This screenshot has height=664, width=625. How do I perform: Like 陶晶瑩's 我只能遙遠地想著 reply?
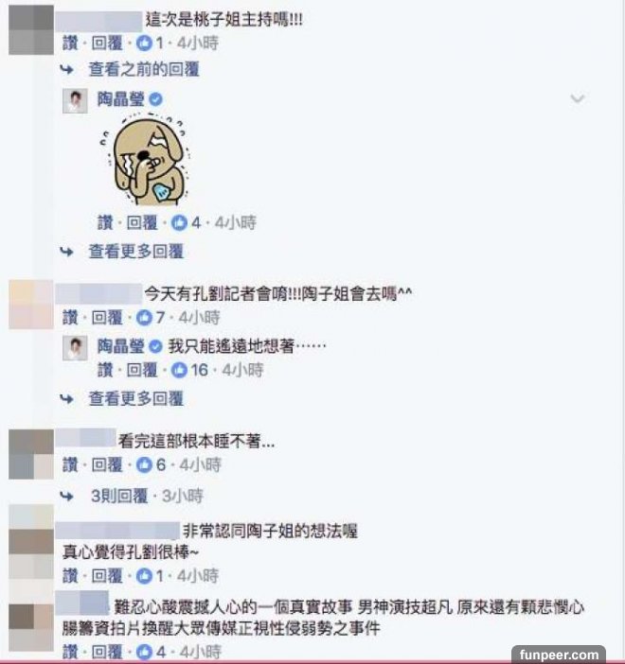[105, 370]
